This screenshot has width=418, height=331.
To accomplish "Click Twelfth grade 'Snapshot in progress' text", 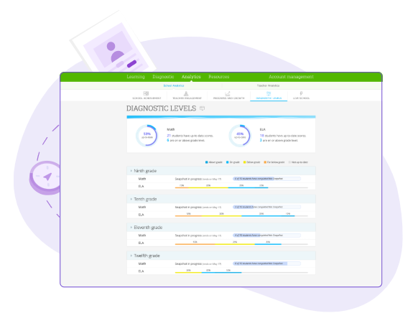I will pyautogui.click(x=188, y=264).
